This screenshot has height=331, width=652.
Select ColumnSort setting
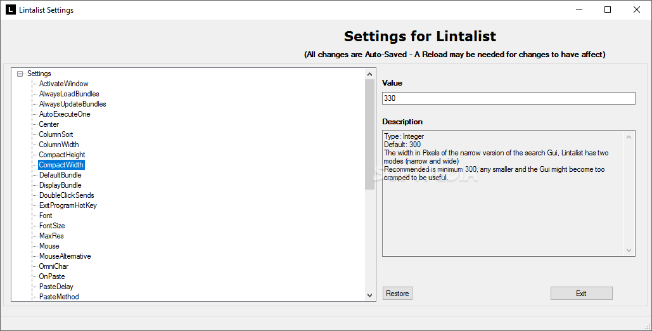pos(56,134)
